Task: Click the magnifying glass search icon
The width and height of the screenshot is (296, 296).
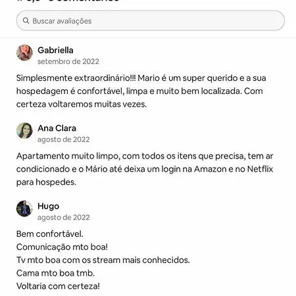Action: 26,21
